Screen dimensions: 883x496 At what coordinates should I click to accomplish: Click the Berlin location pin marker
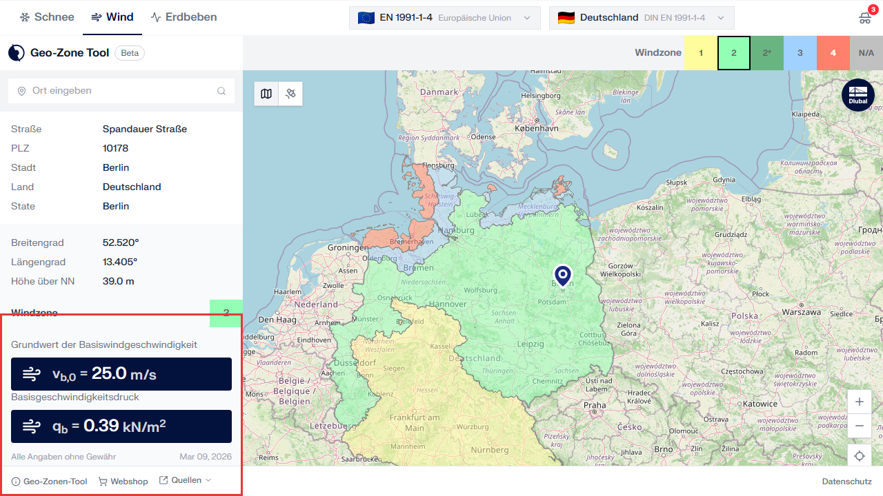coord(563,275)
